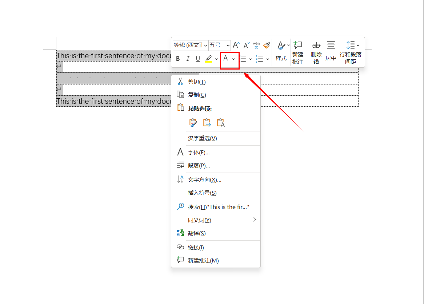Viewport: 424px width, 304px height.
Task: Paste as text only icon
Action: (x=221, y=123)
